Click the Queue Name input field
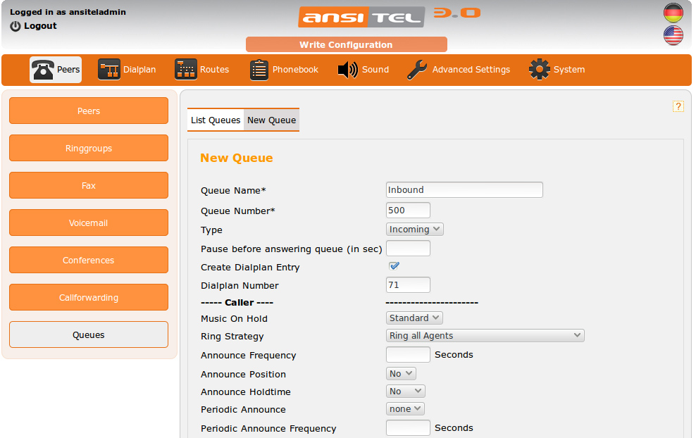 tap(464, 189)
